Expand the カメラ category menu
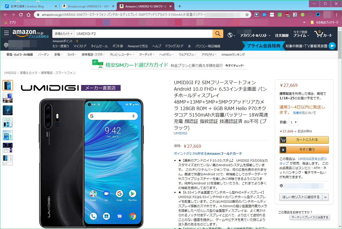The width and height of the screenshot is (342, 229). [72, 55]
